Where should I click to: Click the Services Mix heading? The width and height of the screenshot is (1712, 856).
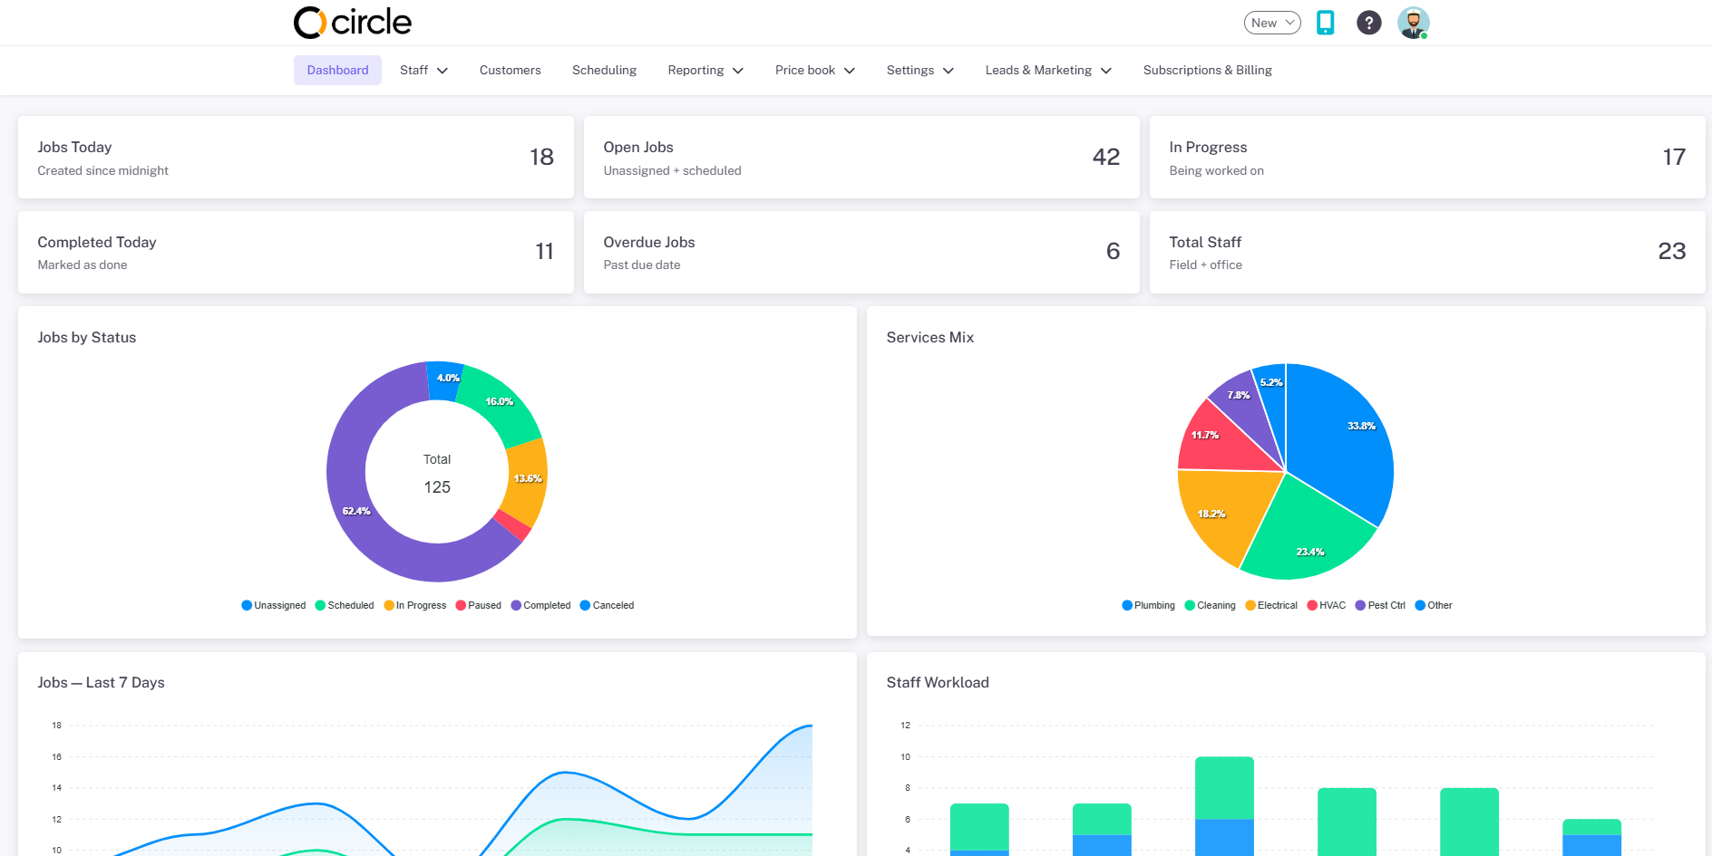(x=930, y=337)
